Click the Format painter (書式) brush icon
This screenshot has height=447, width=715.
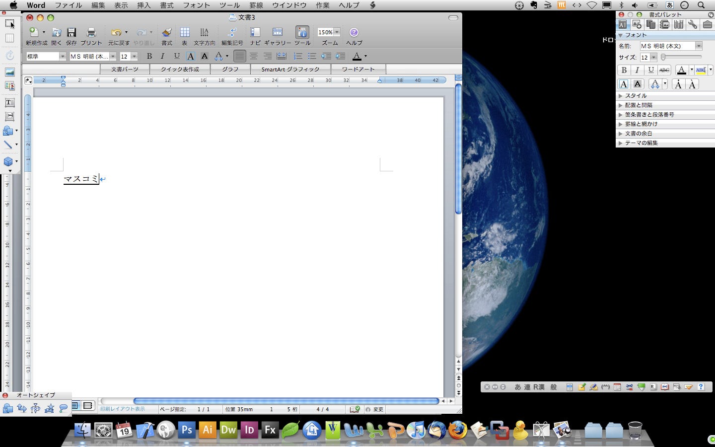click(x=167, y=32)
